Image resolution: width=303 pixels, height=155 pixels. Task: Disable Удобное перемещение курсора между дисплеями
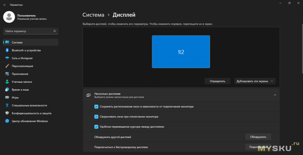96,127
